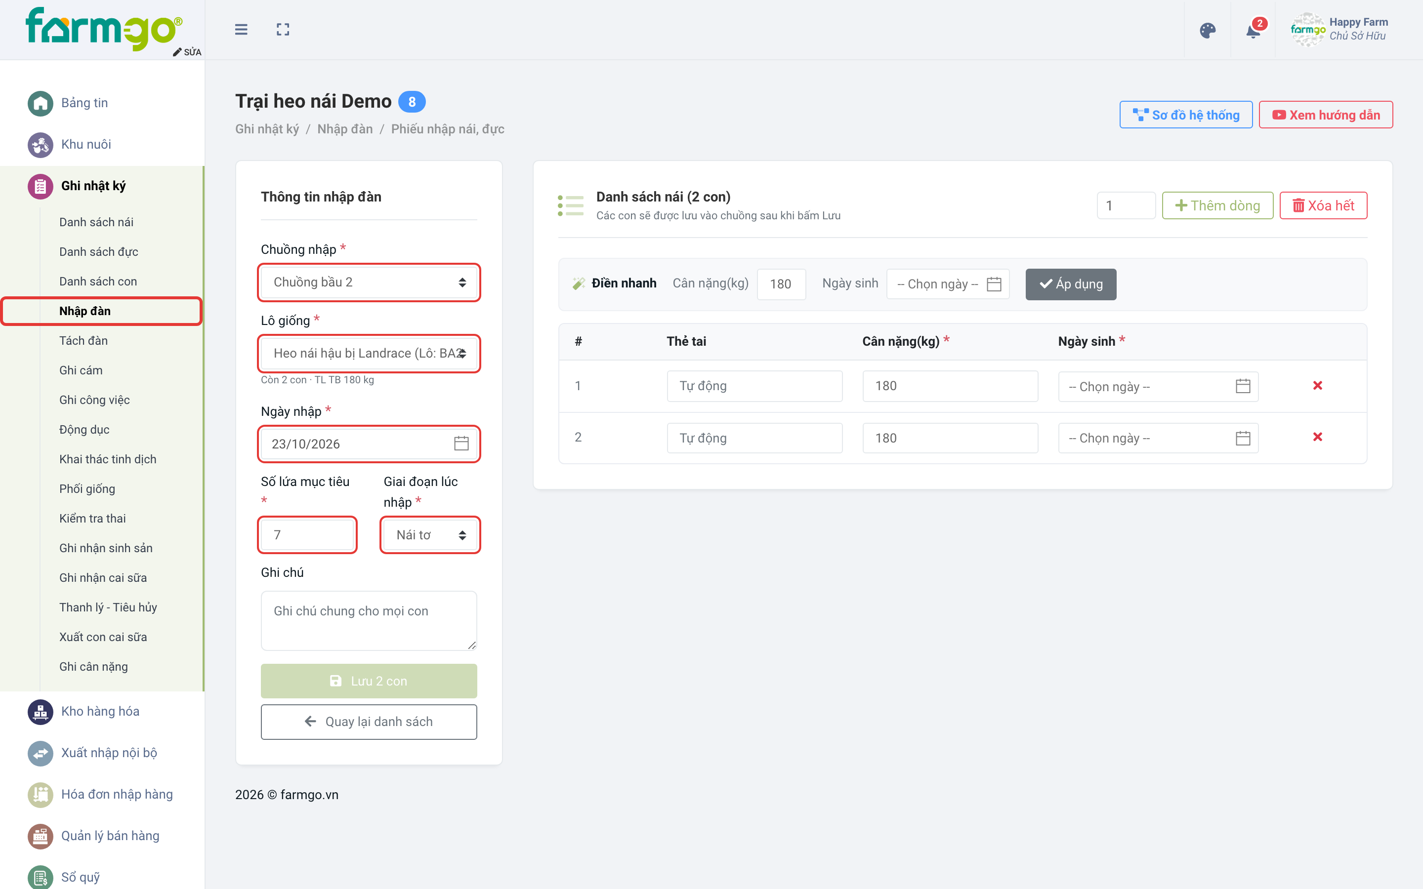Open the theme palette icon
The image size is (1423, 889).
click(1207, 30)
